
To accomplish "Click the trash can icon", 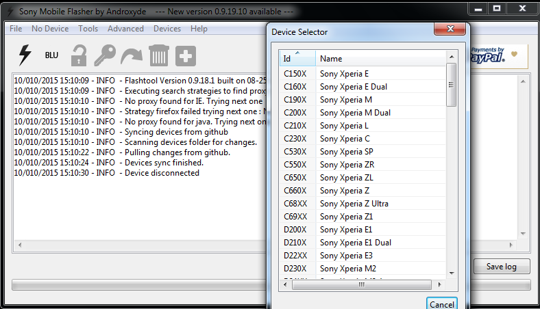I will 159,55.
